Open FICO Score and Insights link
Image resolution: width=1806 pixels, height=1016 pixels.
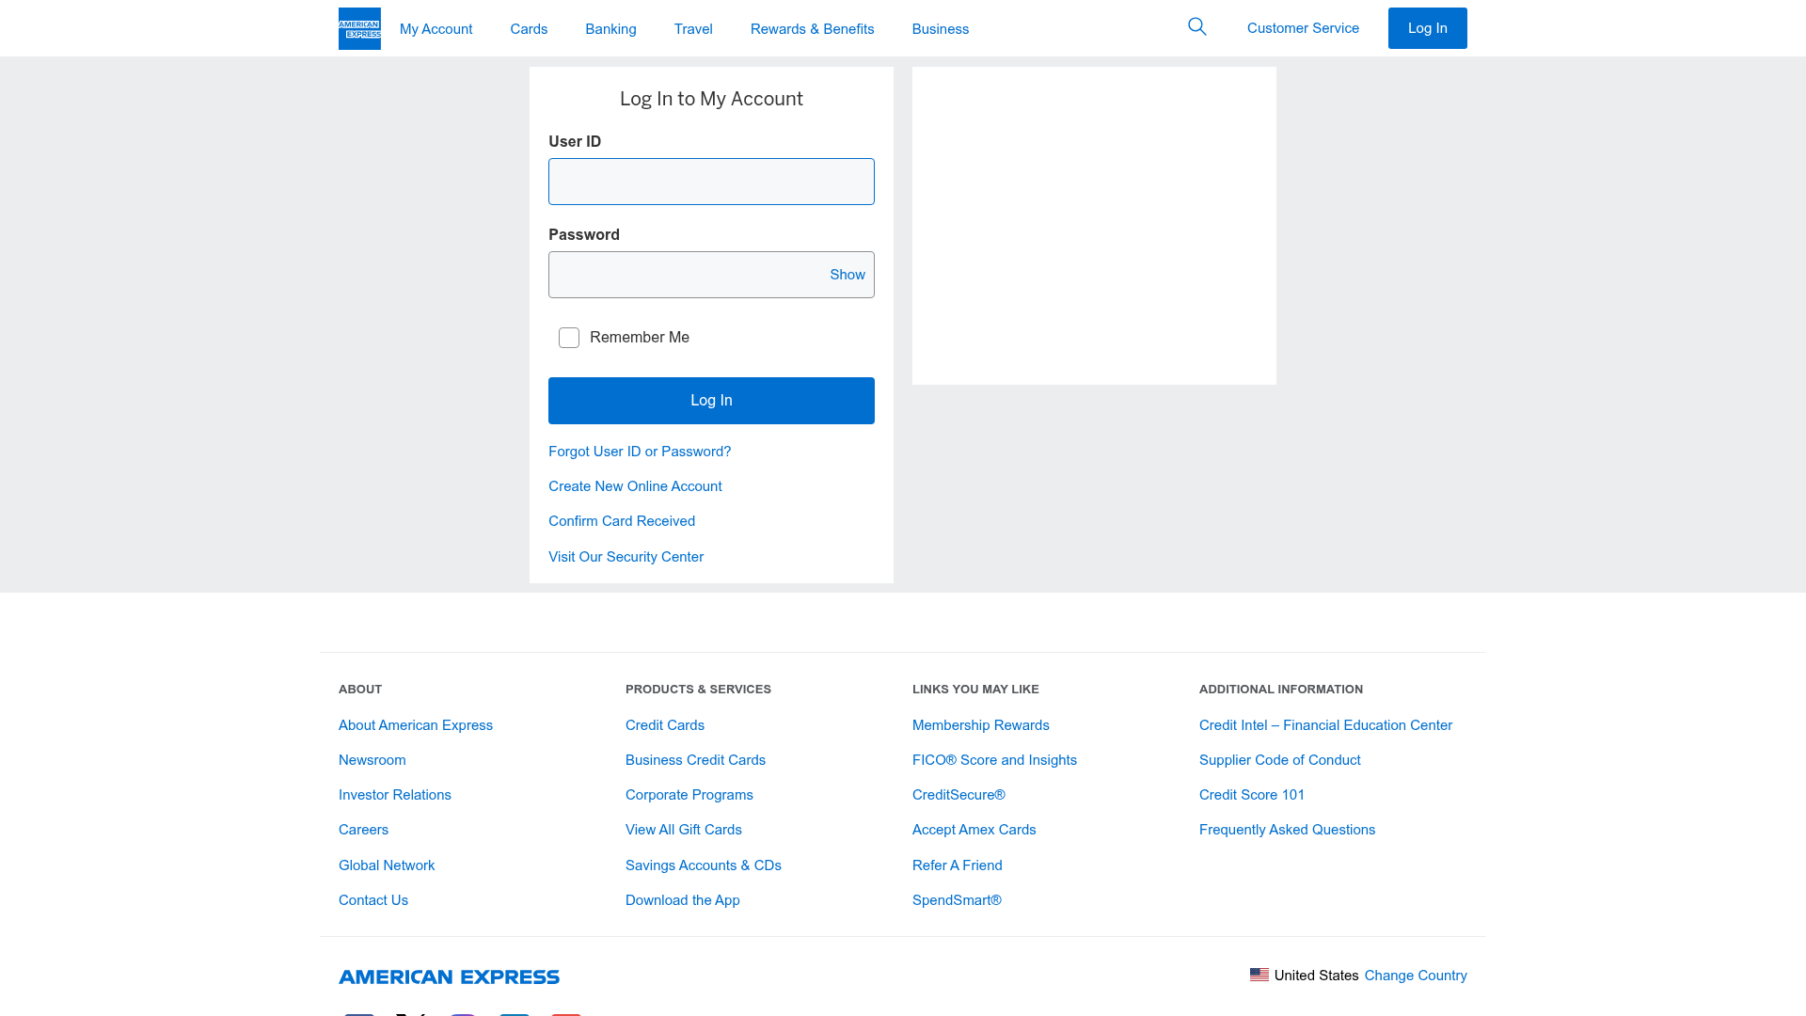[x=994, y=760]
